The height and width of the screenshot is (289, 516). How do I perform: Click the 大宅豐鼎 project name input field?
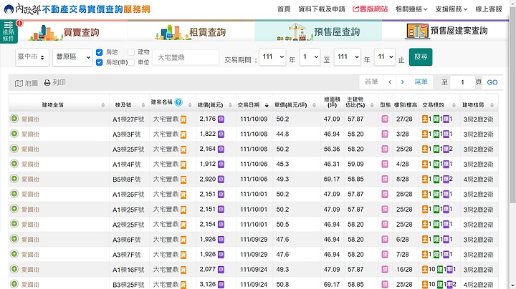tap(185, 57)
